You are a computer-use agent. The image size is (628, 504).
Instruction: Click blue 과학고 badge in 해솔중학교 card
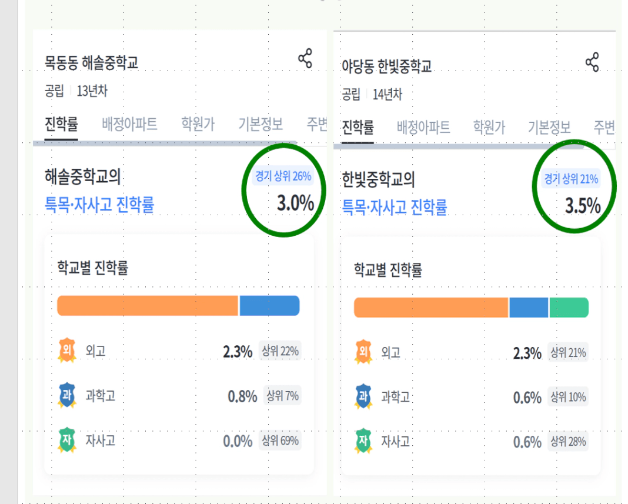coord(67,395)
